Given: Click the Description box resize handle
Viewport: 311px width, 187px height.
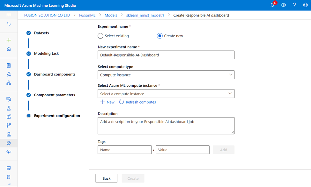Looking at the screenshot, I should click(233, 132).
